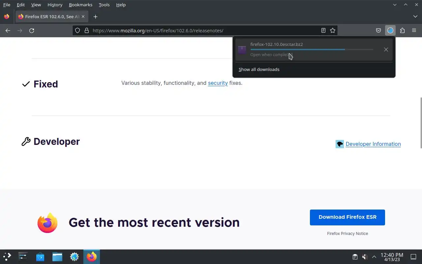Screen dimensions: 422x264
Task: Expand hidden system tray icons
Action: (x=374, y=257)
